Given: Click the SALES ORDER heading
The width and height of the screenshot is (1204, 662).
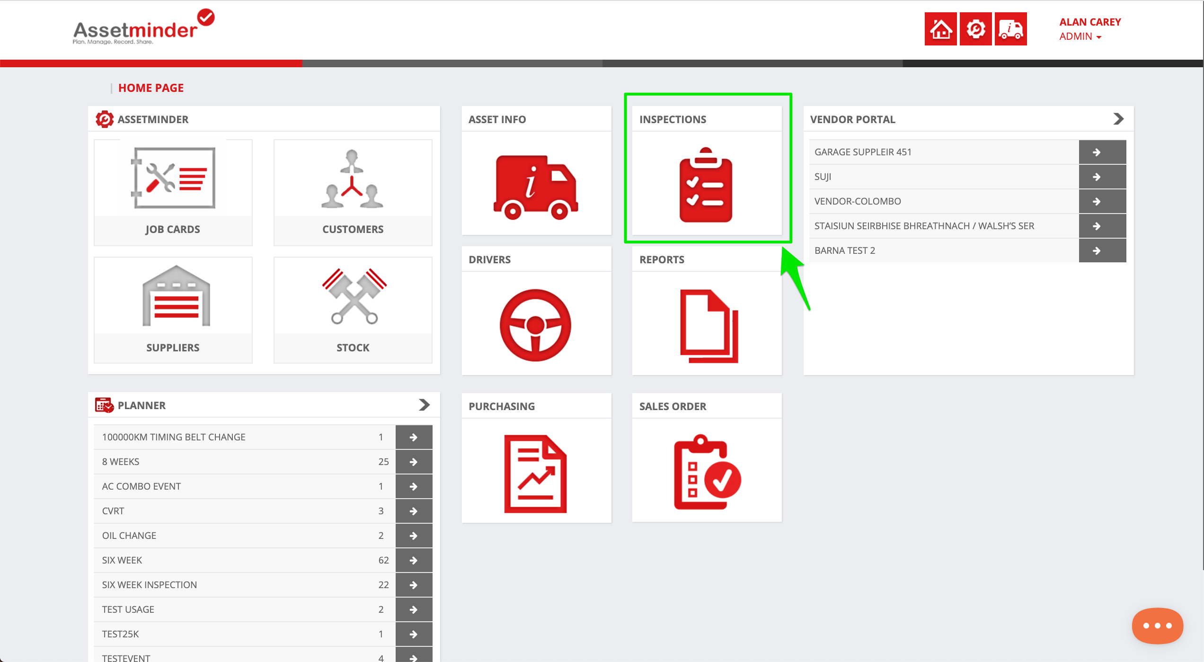Looking at the screenshot, I should (673, 406).
